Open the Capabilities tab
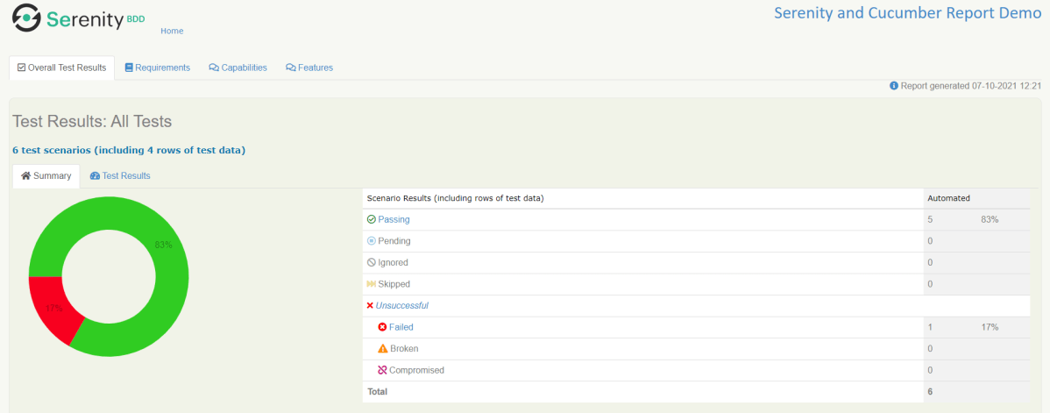Screen dimensions: 1050x413 point(238,68)
